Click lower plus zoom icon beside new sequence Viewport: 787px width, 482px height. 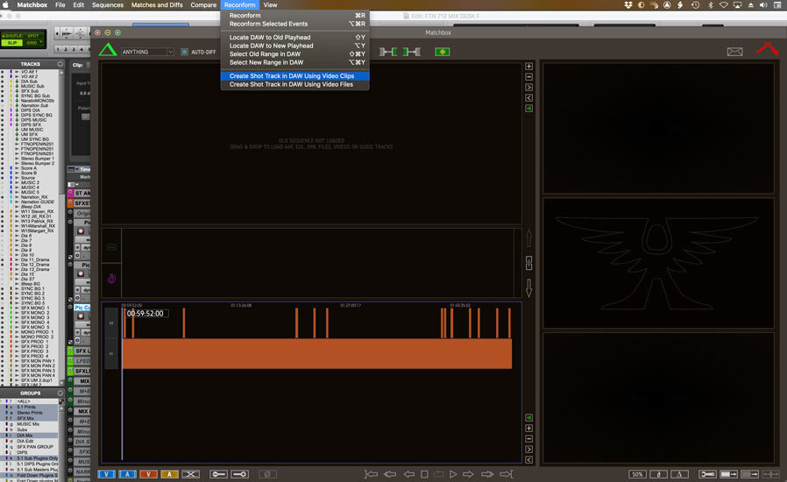tap(529, 429)
